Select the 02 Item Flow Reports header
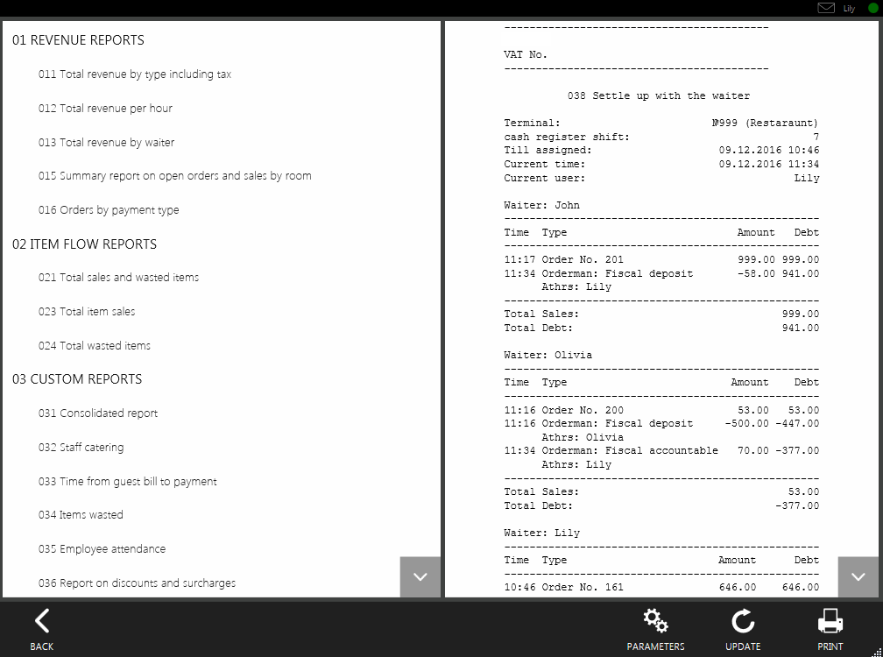 tap(84, 244)
